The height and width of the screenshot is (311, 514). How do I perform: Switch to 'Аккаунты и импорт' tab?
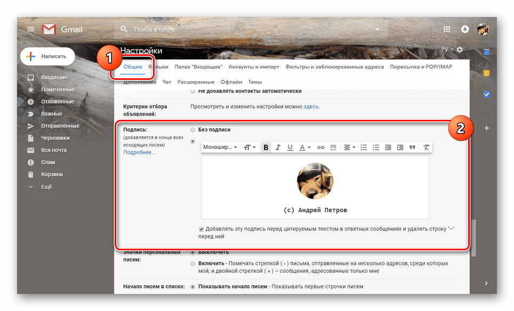254,67
